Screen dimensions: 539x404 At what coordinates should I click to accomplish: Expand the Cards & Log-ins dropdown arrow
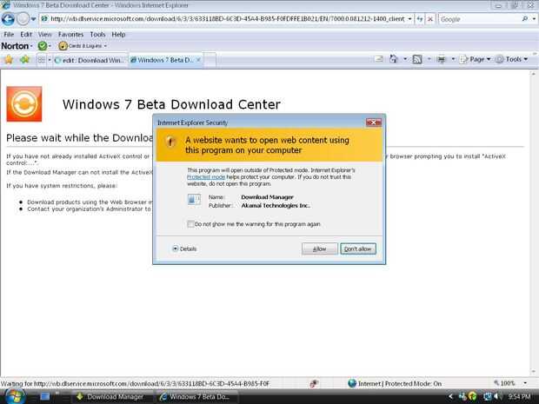click(105, 46)
